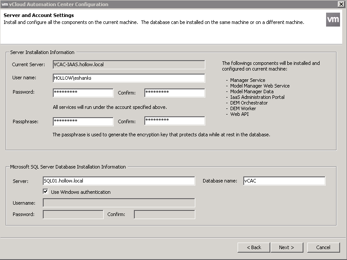Click the Manager Service component entry
The image size is (347, 260).
click(248, 80)
